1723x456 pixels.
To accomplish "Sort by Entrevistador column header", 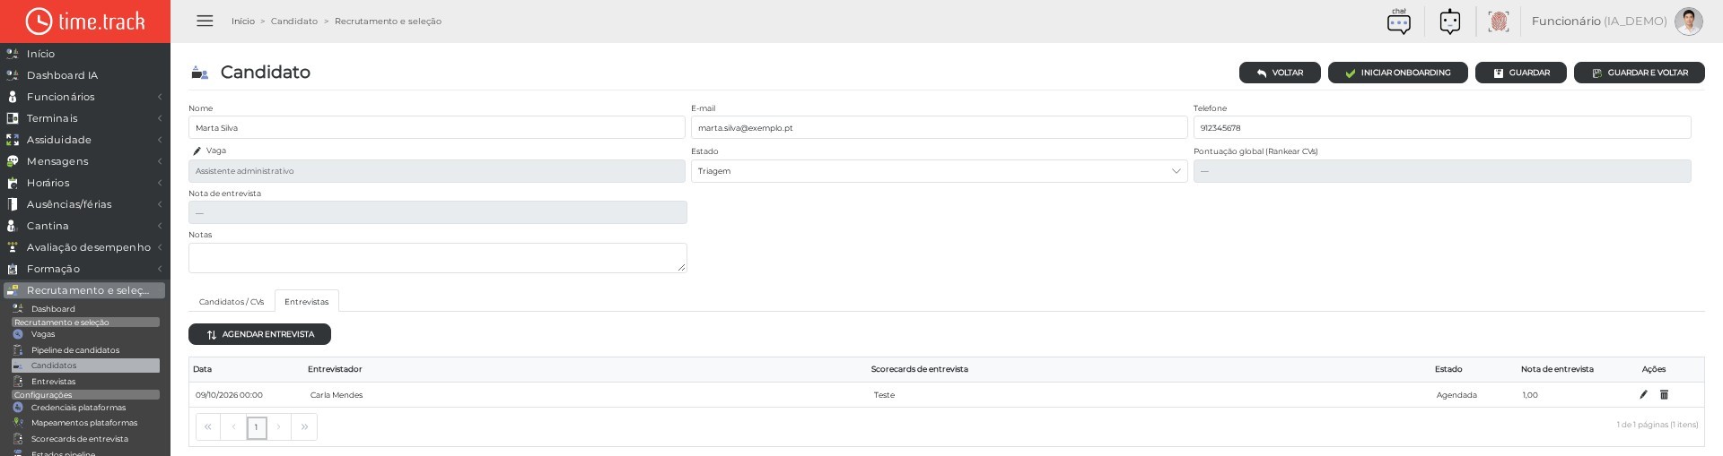I will coord(335,369).
